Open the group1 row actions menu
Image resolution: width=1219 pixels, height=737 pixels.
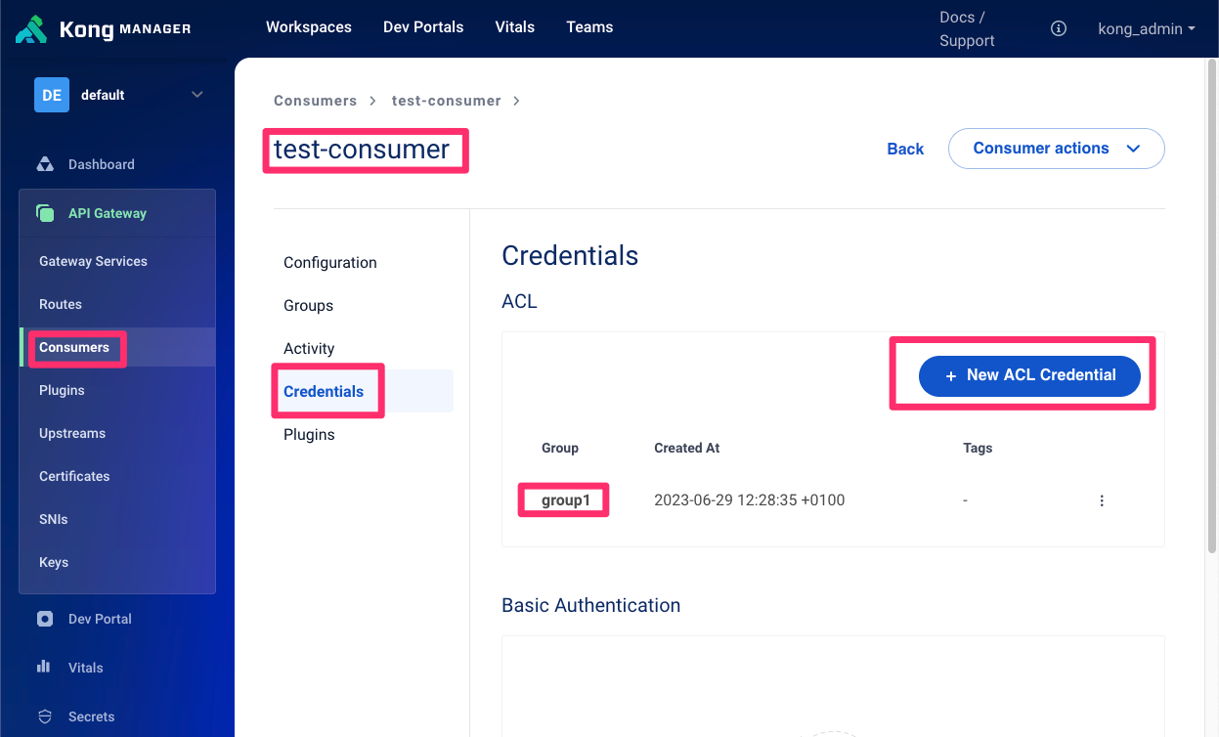coord(1102,500)
